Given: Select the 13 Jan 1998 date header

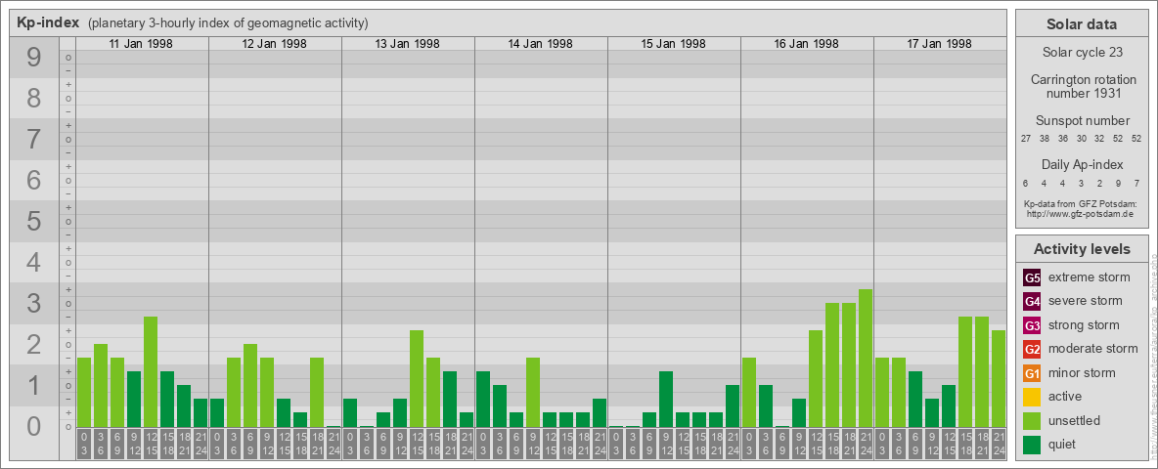Looking at the screenshot, I should tap(407, 44).
